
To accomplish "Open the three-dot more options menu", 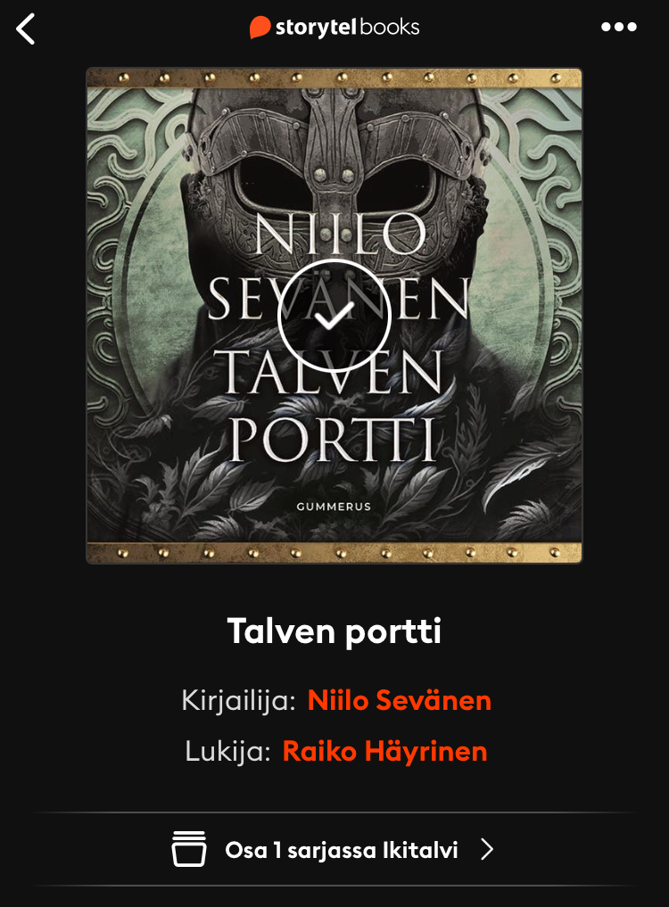I will (x=619, y=27).
